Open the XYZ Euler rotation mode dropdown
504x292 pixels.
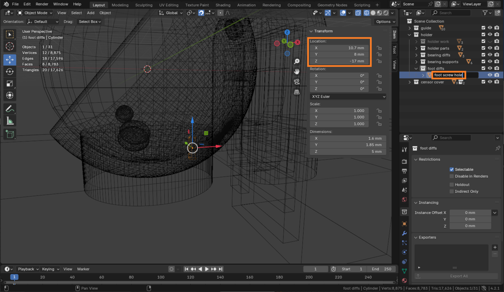(x=348, y=97)
